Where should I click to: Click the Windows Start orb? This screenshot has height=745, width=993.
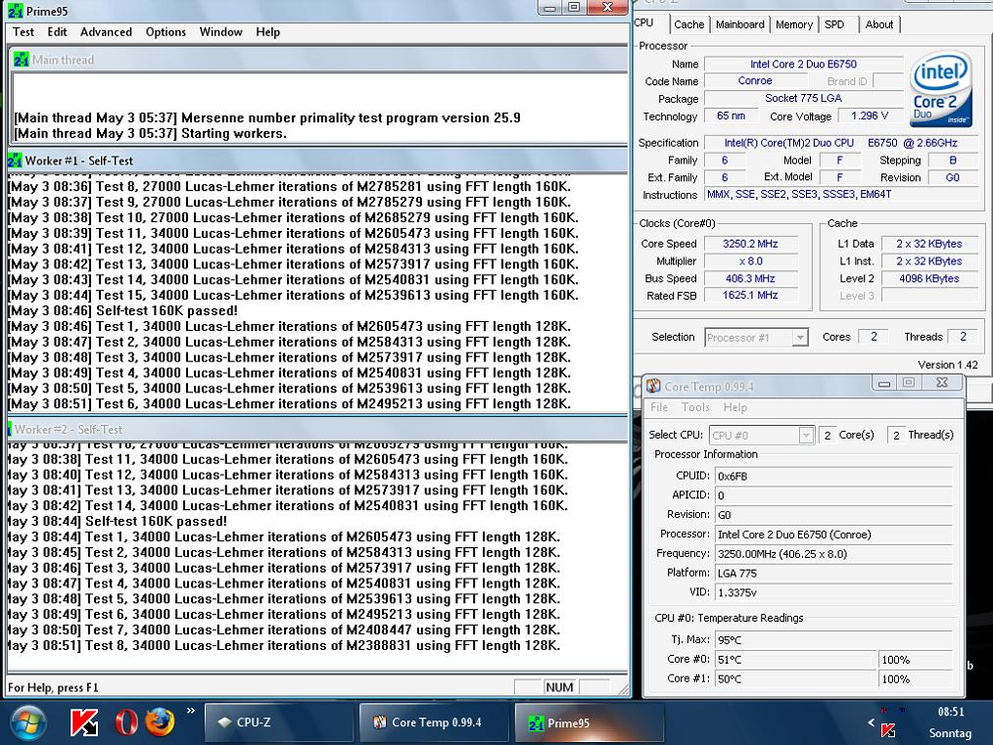click(x=27, y=722)
